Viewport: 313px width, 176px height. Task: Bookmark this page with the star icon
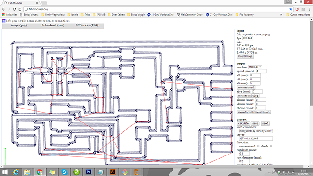click(291, 9)
